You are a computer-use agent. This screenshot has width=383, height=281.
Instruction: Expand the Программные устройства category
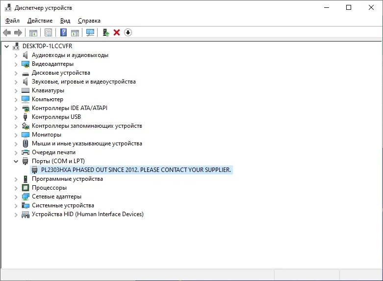click(x=16, y=179)
